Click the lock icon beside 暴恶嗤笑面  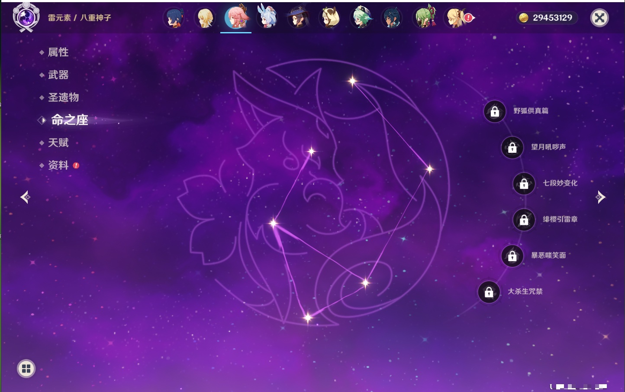[512, 256]
